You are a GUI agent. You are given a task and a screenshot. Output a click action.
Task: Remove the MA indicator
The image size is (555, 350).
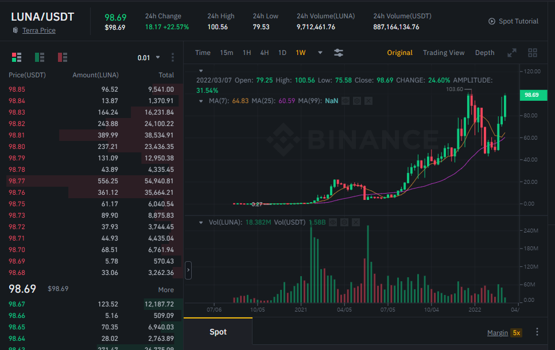click(x=368, y=101)
